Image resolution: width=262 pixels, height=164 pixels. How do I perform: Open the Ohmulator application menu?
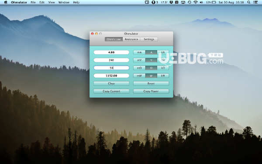(x=19, y=2)
